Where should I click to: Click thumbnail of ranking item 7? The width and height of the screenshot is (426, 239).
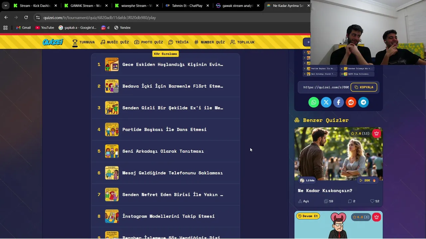click(x=112, y=195)
